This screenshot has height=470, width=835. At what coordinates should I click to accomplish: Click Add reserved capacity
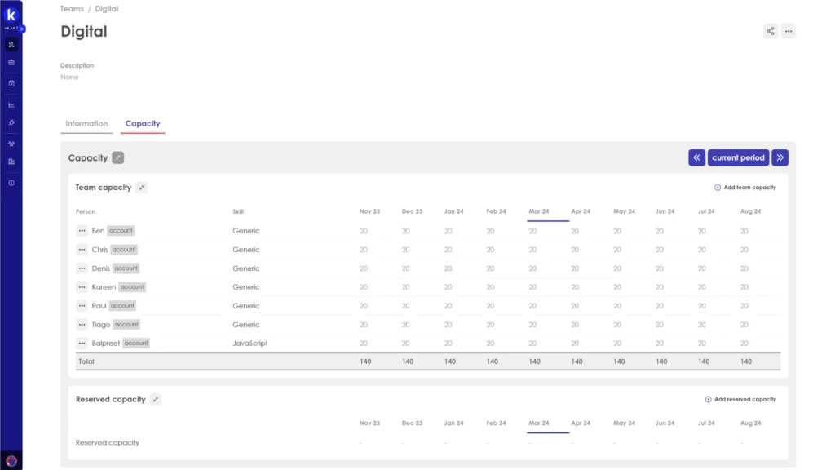[740, 399]
